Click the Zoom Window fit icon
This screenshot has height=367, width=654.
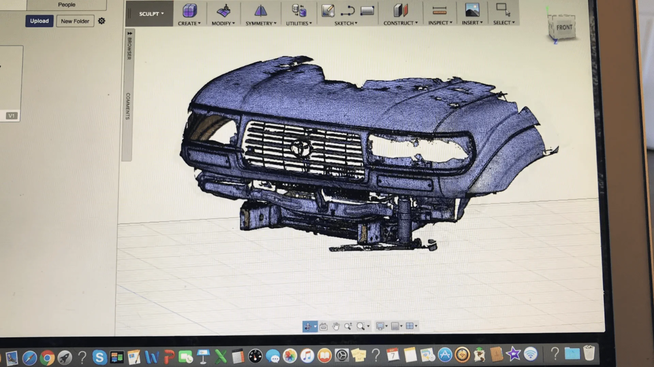360,327
